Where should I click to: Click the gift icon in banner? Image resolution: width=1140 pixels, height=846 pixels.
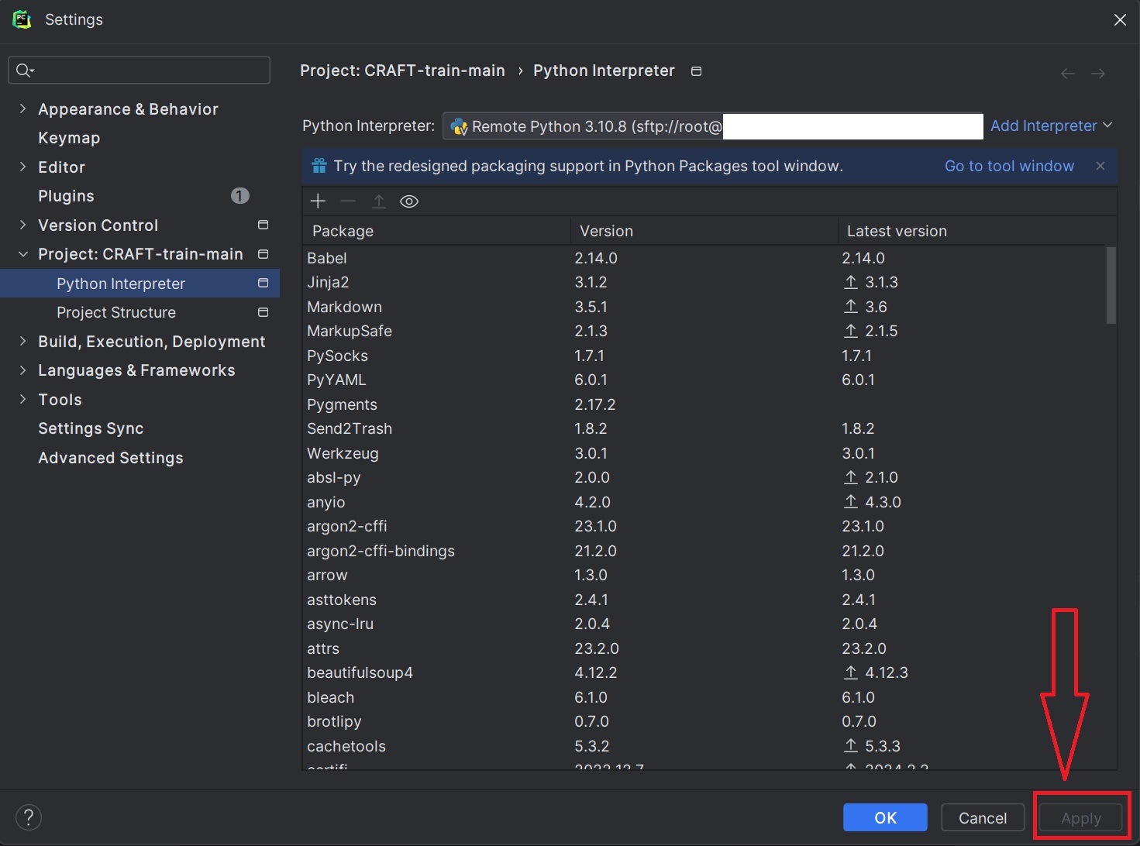click(x=319, y=166)
